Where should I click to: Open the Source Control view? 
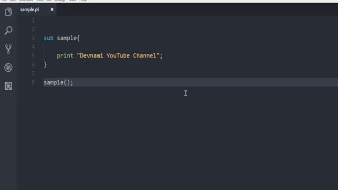[8, 49]
